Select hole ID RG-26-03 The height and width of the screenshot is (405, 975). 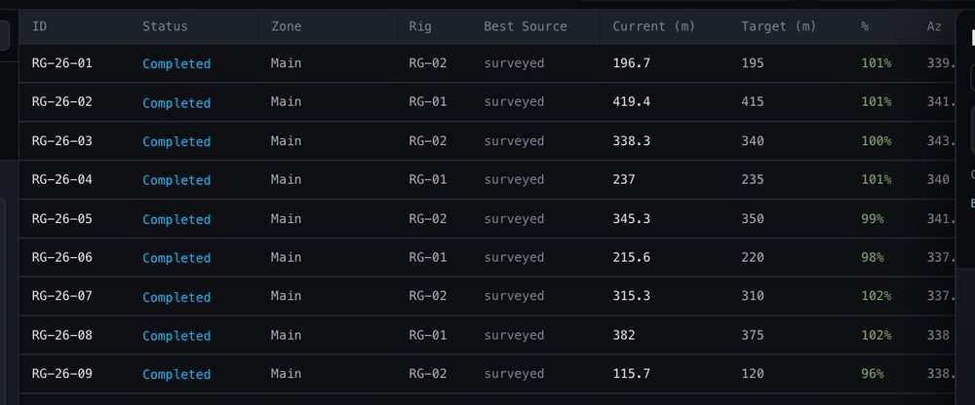(62, 141)
